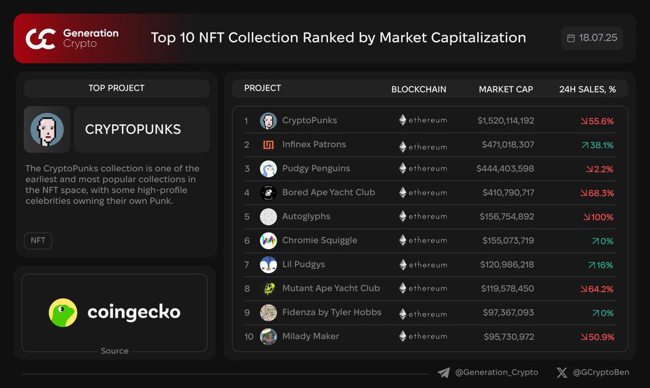Screen dimensions: 650x388
Task: Open the @GCryptoBen X handle
Action: pos(601,372)
